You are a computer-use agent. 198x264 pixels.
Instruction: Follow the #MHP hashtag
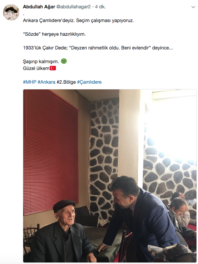[x=30, y=82]
